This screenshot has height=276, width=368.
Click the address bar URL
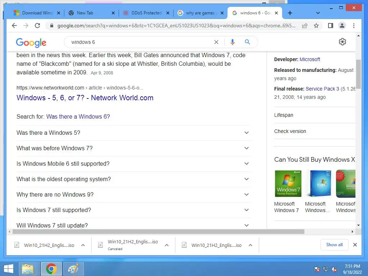tap(176, 26)
